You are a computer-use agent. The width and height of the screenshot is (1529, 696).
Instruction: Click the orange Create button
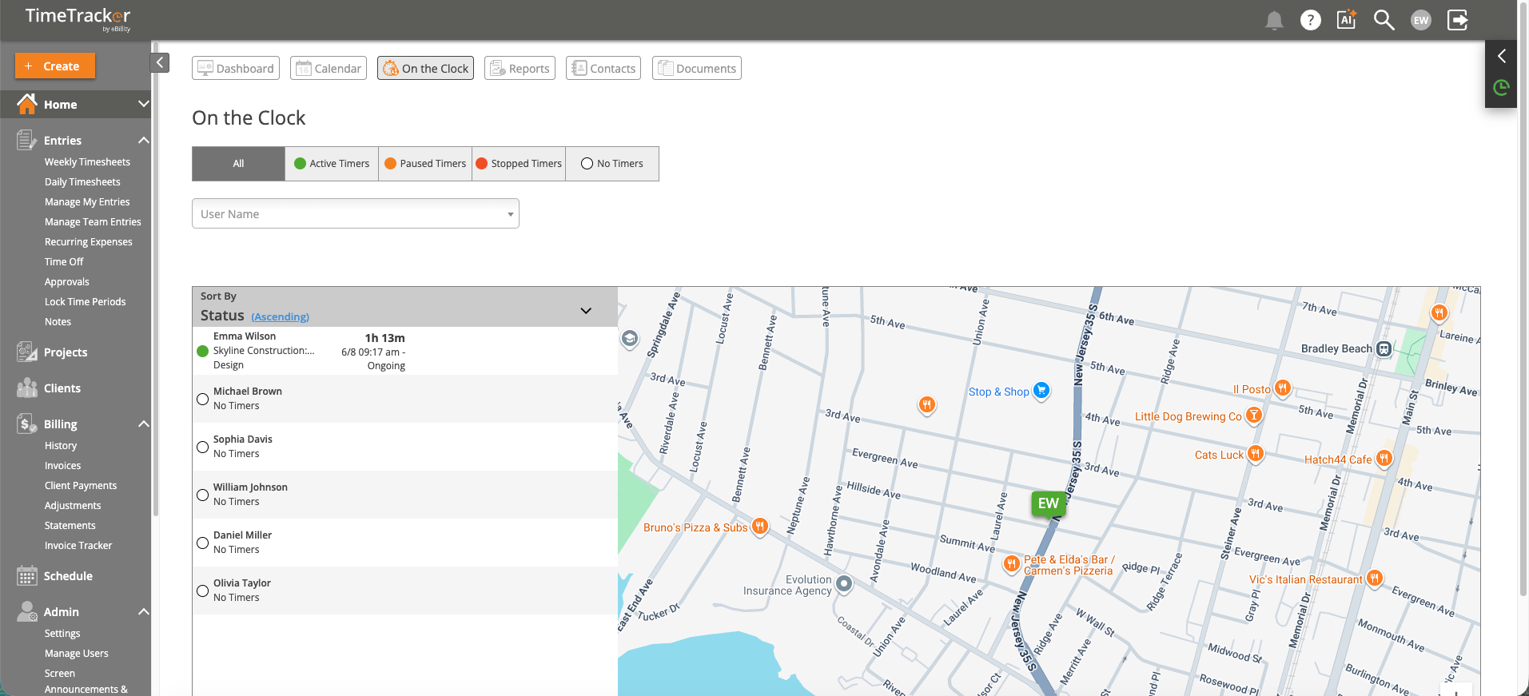point(55,66)
